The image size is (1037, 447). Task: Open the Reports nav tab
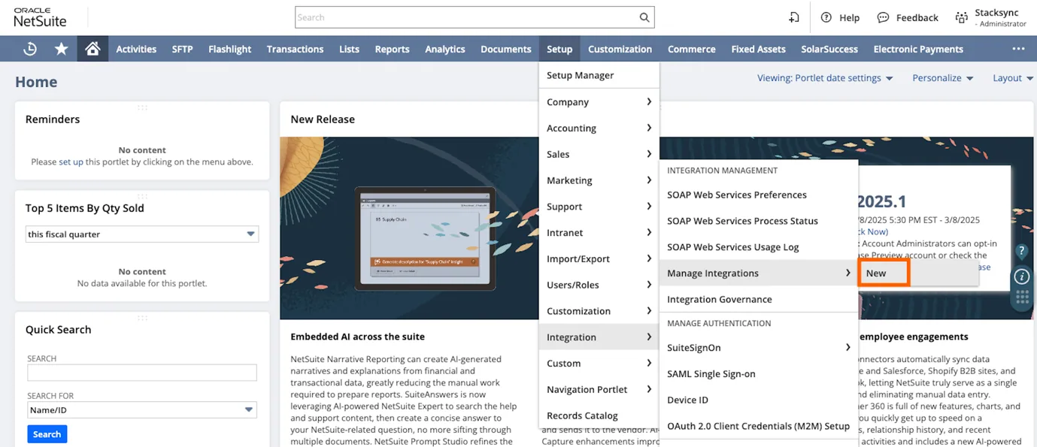(392, 49)
